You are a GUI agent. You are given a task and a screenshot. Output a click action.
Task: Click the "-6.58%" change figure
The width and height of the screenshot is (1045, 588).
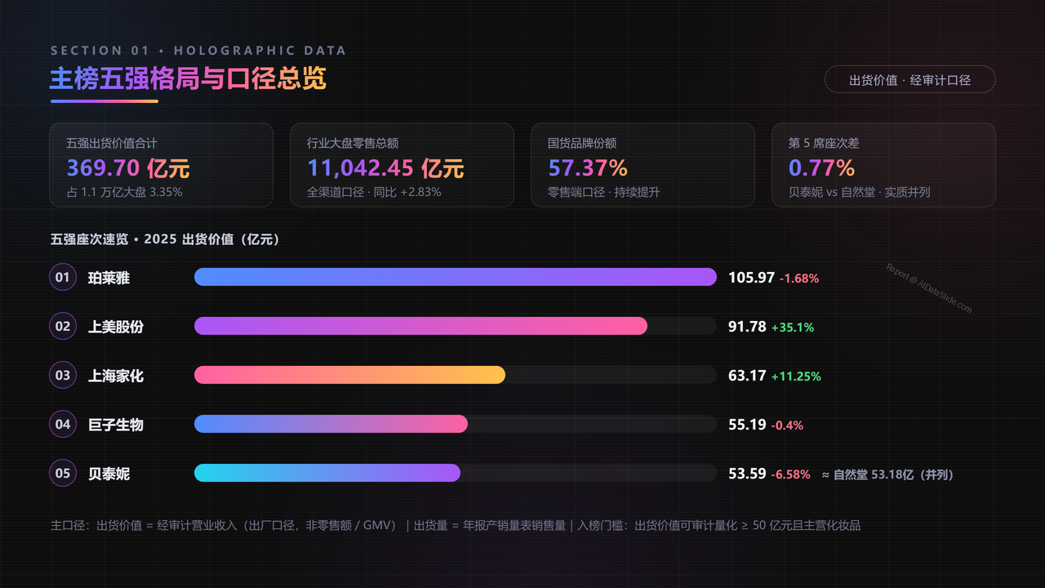[x=791, y=474]
